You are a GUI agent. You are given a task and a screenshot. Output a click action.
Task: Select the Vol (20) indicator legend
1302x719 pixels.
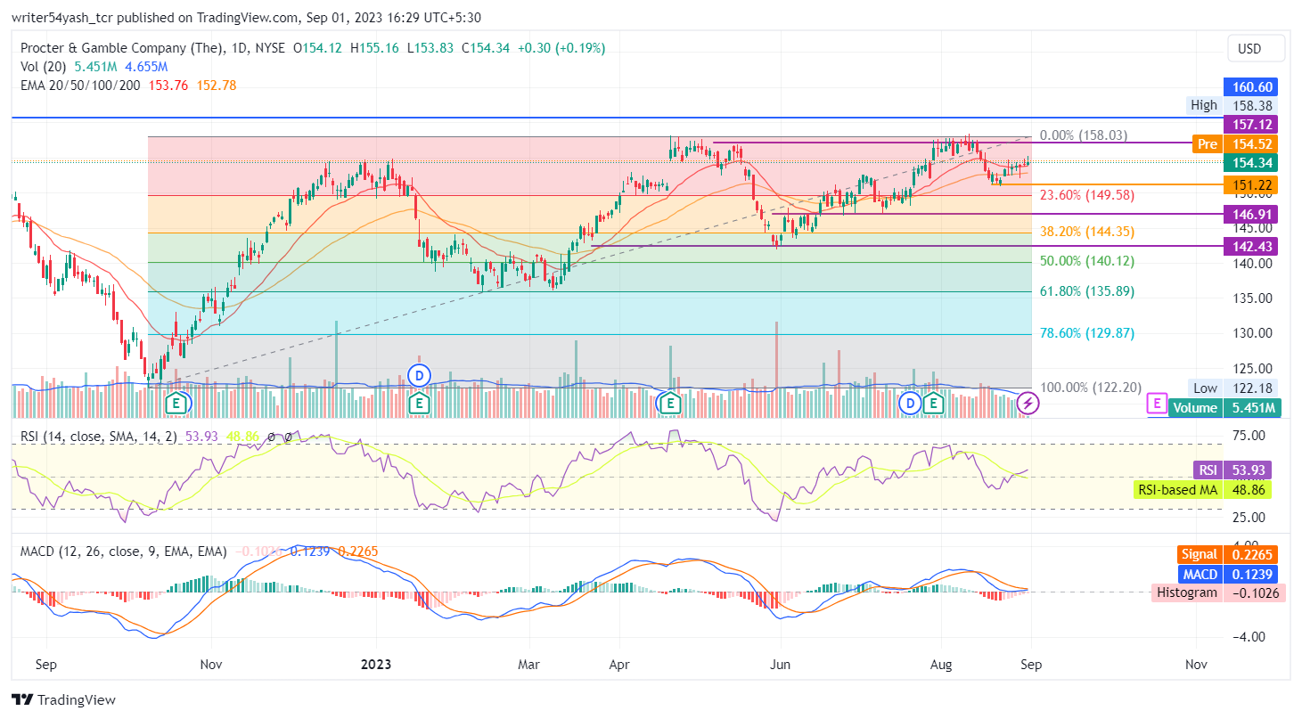(x=43, y=67)
